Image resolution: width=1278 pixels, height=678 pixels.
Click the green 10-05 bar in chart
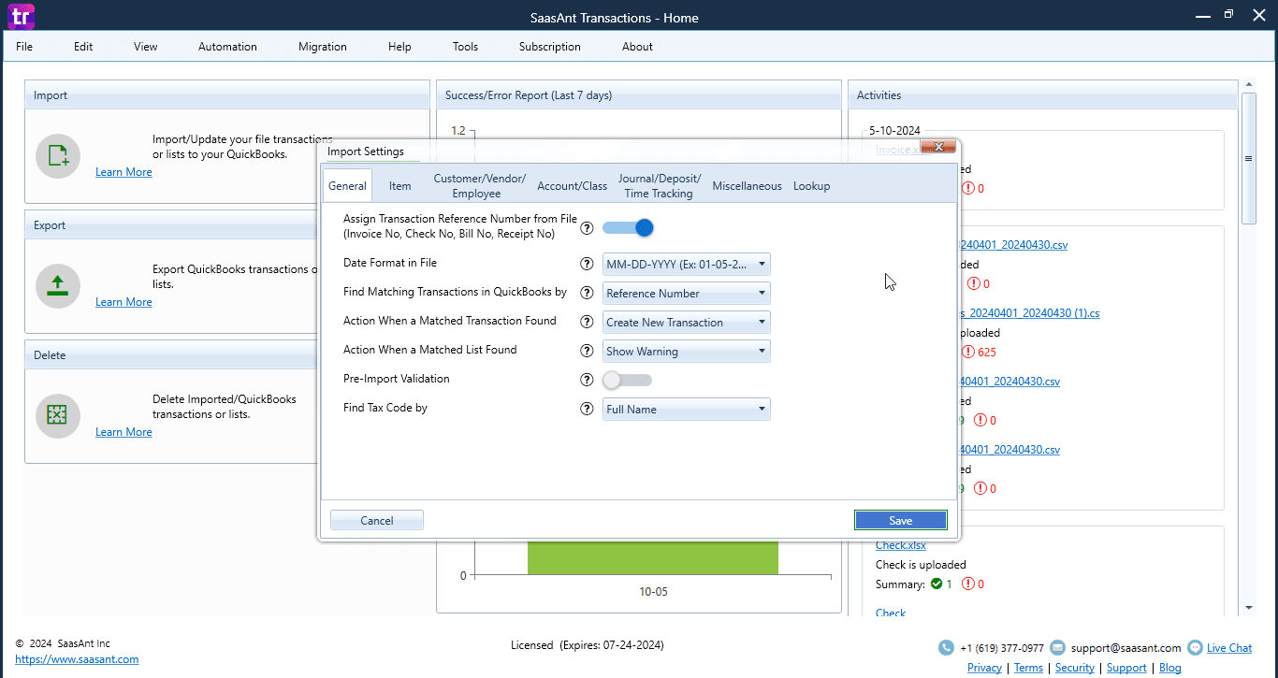click(x=653, y=557)
